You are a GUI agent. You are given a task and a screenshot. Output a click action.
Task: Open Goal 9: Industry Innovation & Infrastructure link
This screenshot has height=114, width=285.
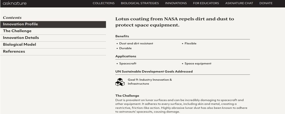tap(150, 82)
